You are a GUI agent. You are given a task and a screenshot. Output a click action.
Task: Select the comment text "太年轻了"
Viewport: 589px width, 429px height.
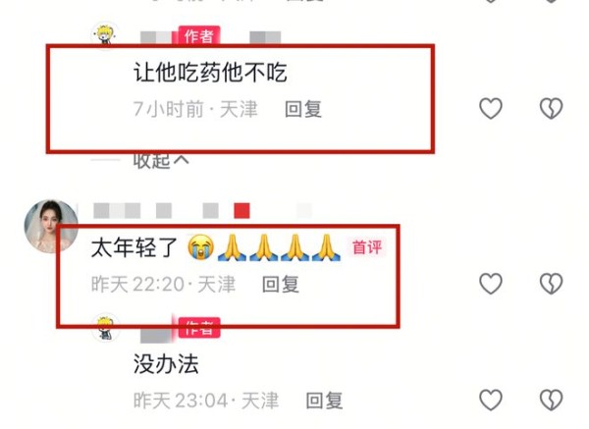click(x=134, y=248)
